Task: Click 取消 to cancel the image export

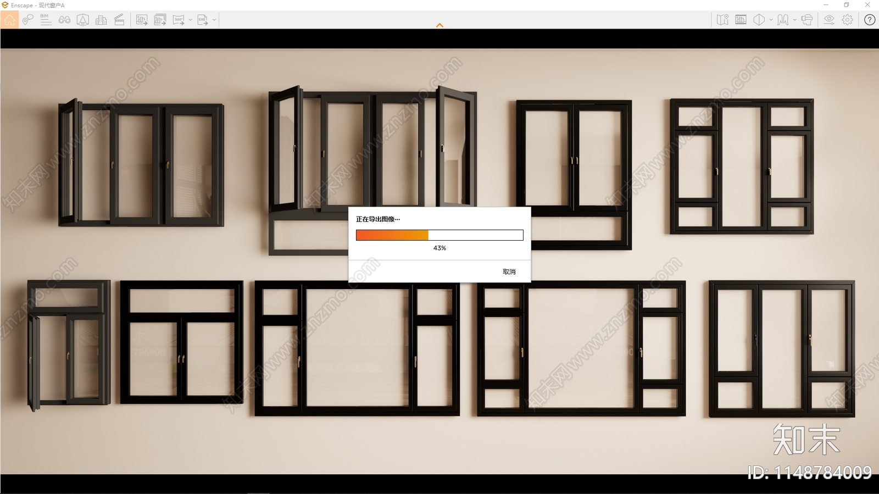Action: coord(509,271)
